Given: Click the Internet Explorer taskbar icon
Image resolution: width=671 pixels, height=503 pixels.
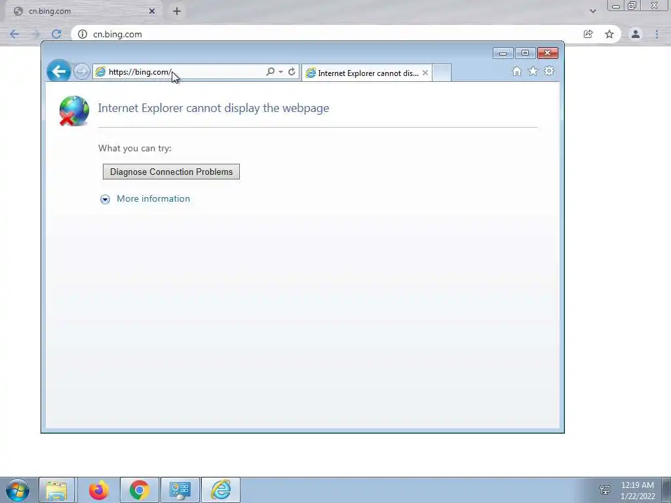Looking at the screenshot, I should [221, 490].
